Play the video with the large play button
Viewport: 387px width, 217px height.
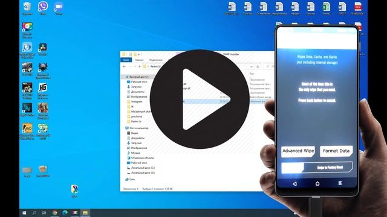coord(200,99)
